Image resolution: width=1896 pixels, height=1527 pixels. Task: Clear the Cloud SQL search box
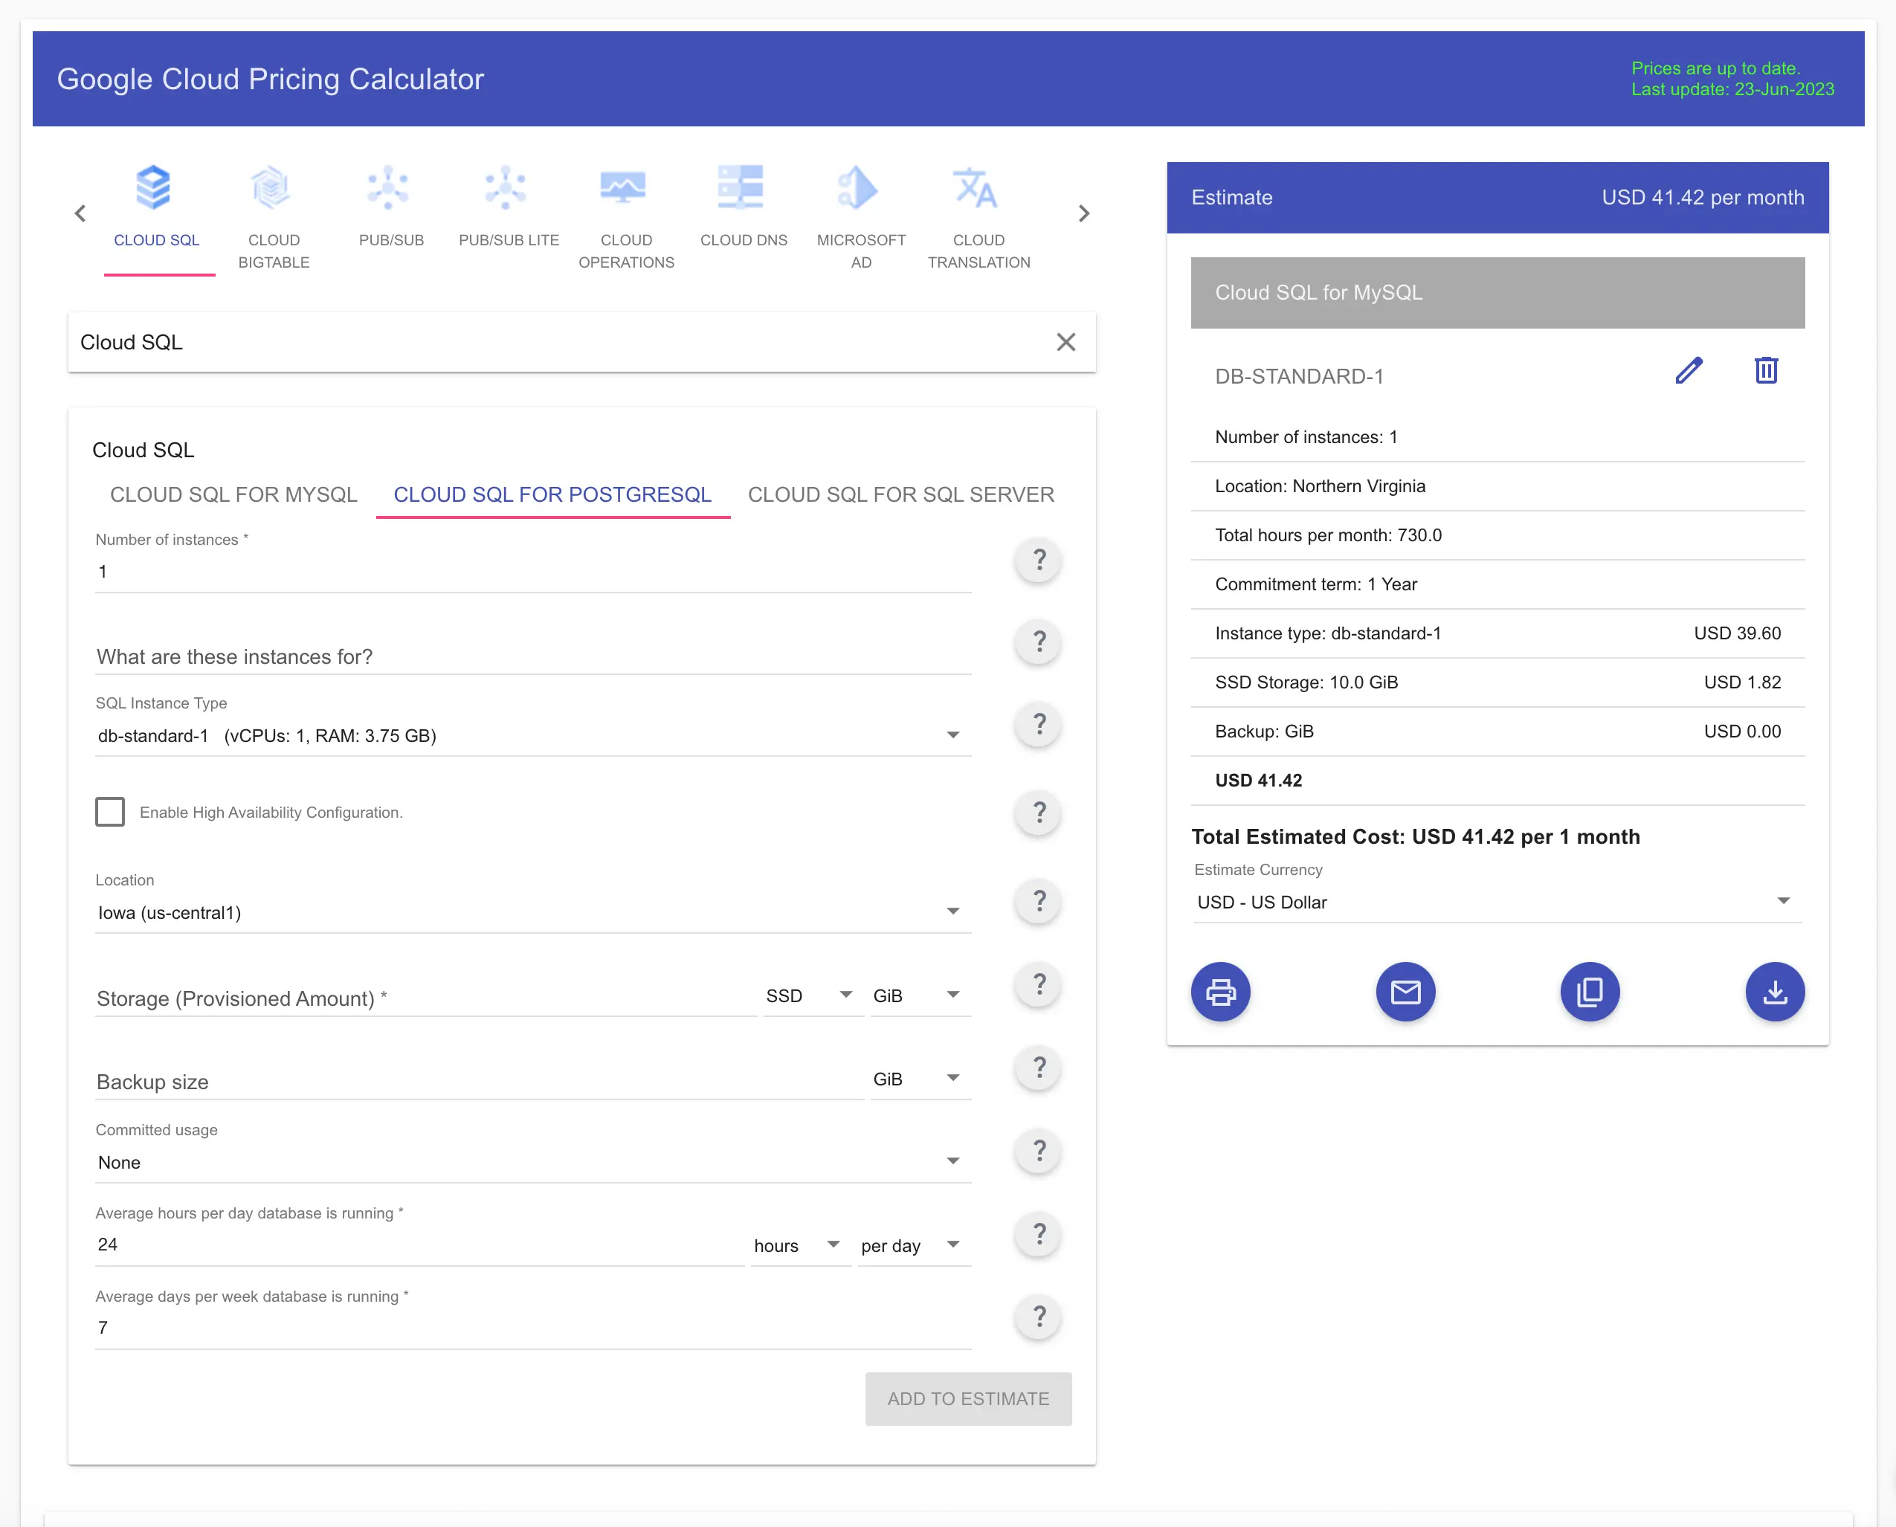1065,342
